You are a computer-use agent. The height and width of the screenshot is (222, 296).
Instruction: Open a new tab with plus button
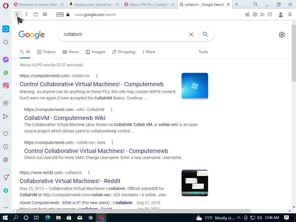pos(236,4)
